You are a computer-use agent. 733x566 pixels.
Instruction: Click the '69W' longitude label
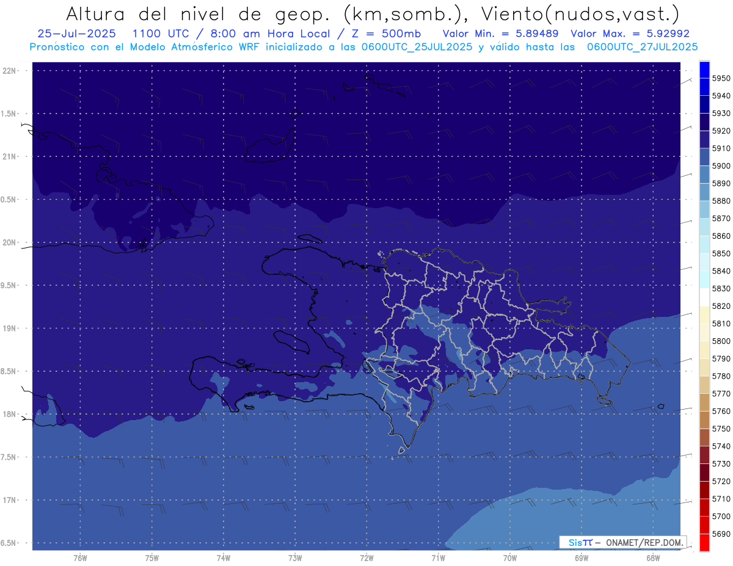582,557
